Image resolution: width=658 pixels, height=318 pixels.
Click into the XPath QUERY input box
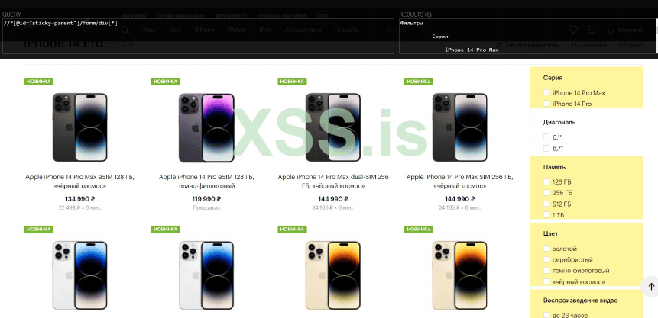pos(198,36)
